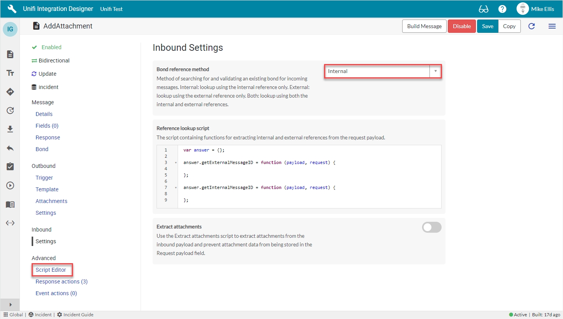Click the refresh icon next to Copy
Viewport: 563px width, 319px height.
(531, 26)
